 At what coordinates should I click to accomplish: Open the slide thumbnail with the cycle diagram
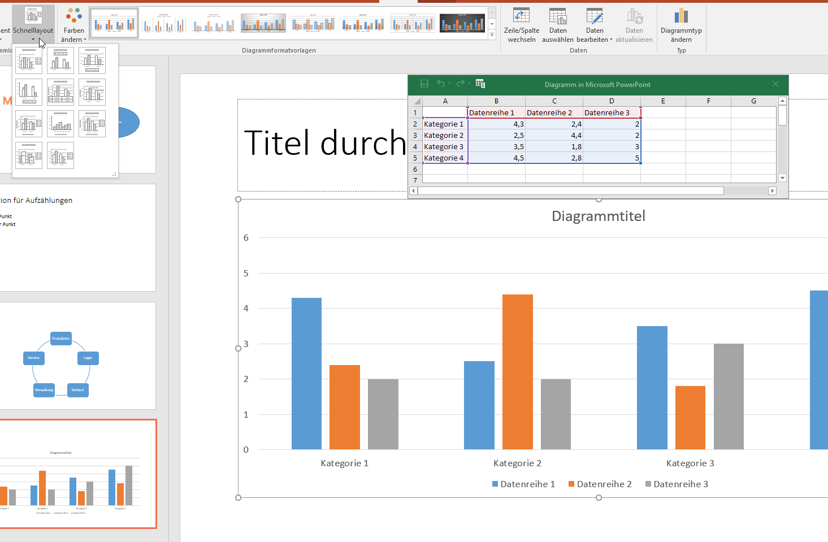77,355
